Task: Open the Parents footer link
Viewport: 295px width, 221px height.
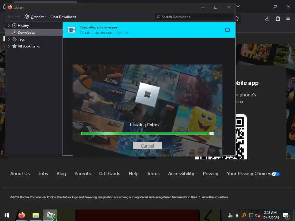Action: click(x=83, y=174)
